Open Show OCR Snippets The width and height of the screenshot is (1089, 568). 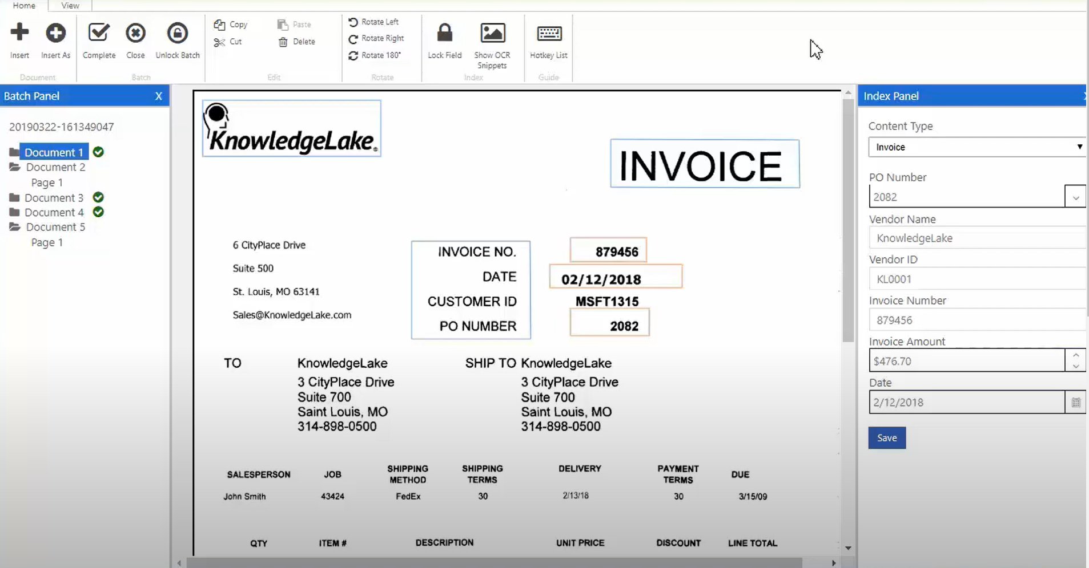point(492,33)
